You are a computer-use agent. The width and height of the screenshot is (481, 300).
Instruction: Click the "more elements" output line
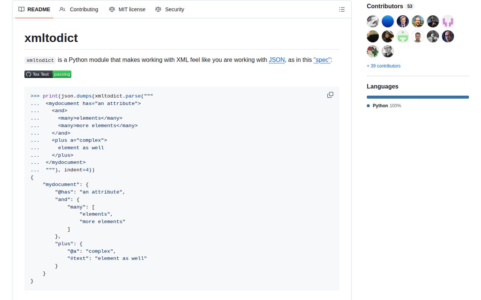point(102,222)
